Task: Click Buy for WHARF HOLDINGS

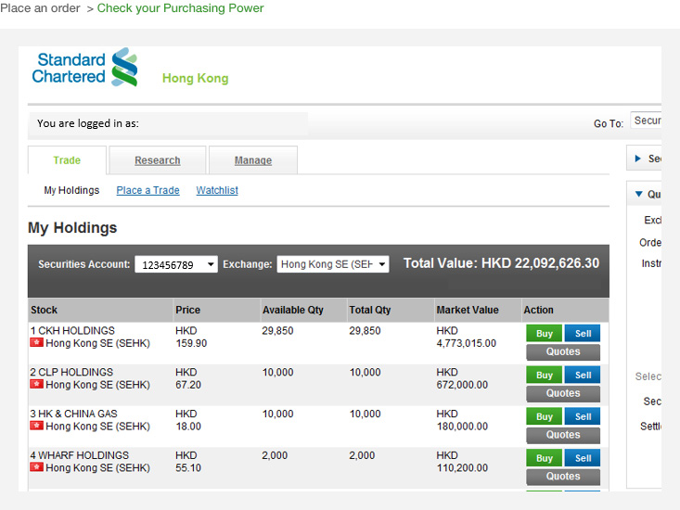Action: pyautogui.click(x=545, y=458)
